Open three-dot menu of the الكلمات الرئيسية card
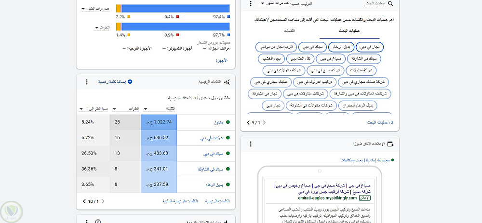This screenshot has height=223, width=482. pyautogui.click(x=87, y=82)
